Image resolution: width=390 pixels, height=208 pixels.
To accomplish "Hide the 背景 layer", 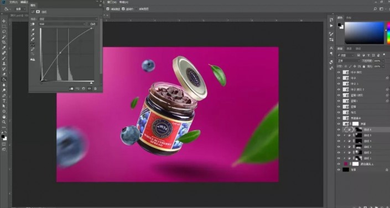I will click(x=339, y=170).
